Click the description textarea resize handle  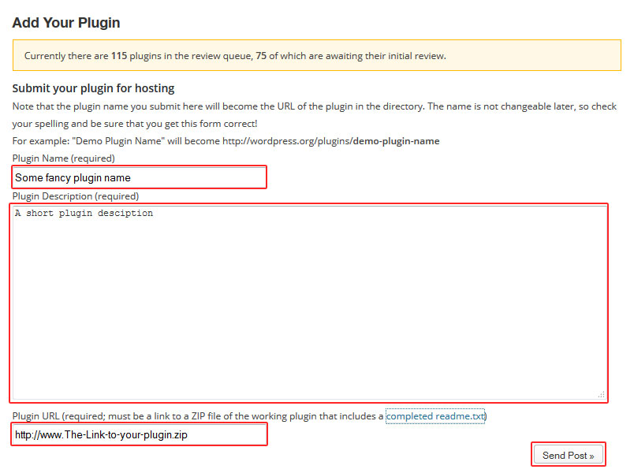click(x=601, y=394)
